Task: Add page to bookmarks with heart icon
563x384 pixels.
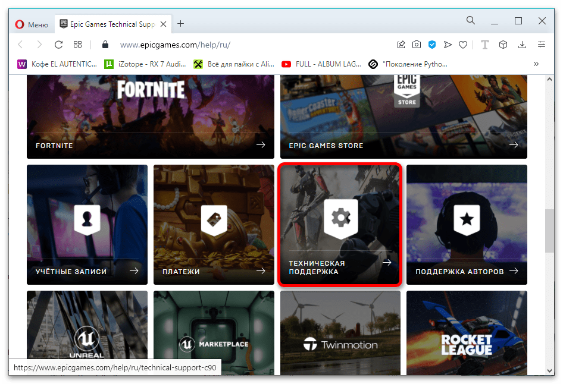Action: pos(463,45)
